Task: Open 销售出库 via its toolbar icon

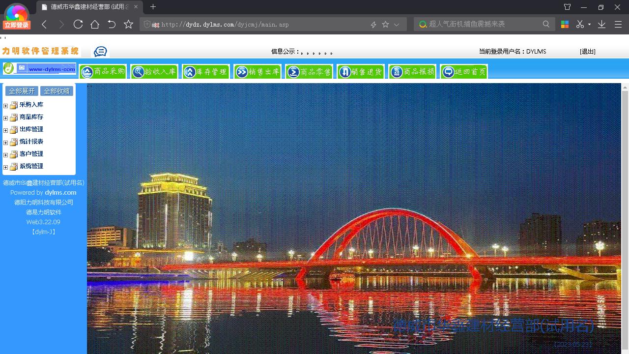Action: click(x=257, y=71)
